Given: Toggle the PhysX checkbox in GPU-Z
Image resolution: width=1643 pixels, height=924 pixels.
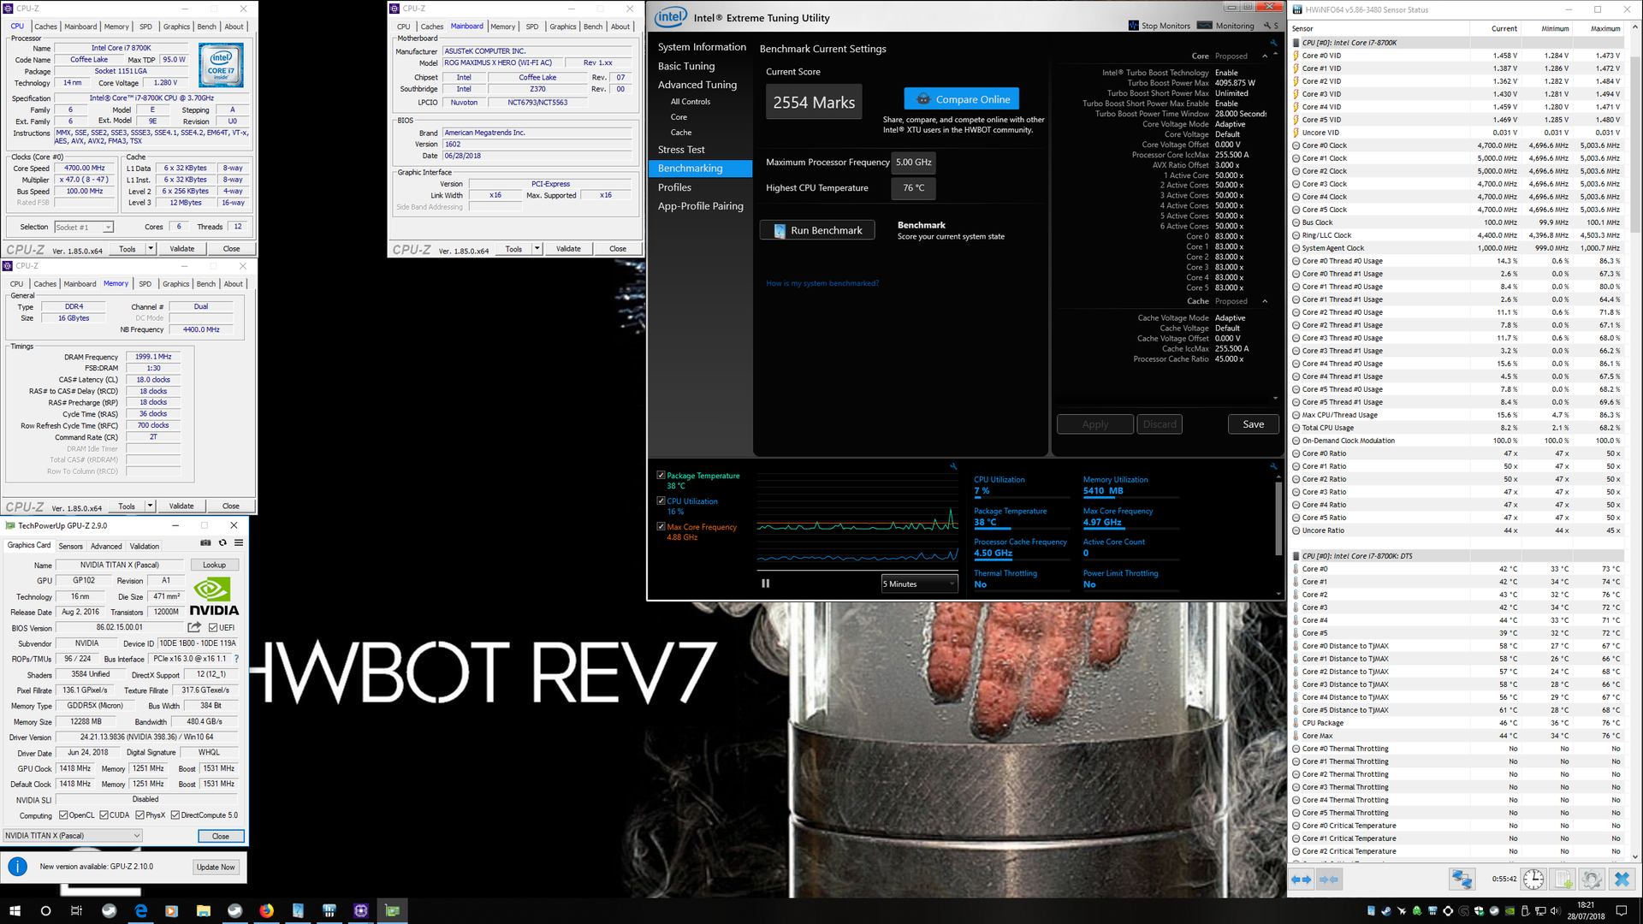Looking at the screenshot, I should point(140,815).
